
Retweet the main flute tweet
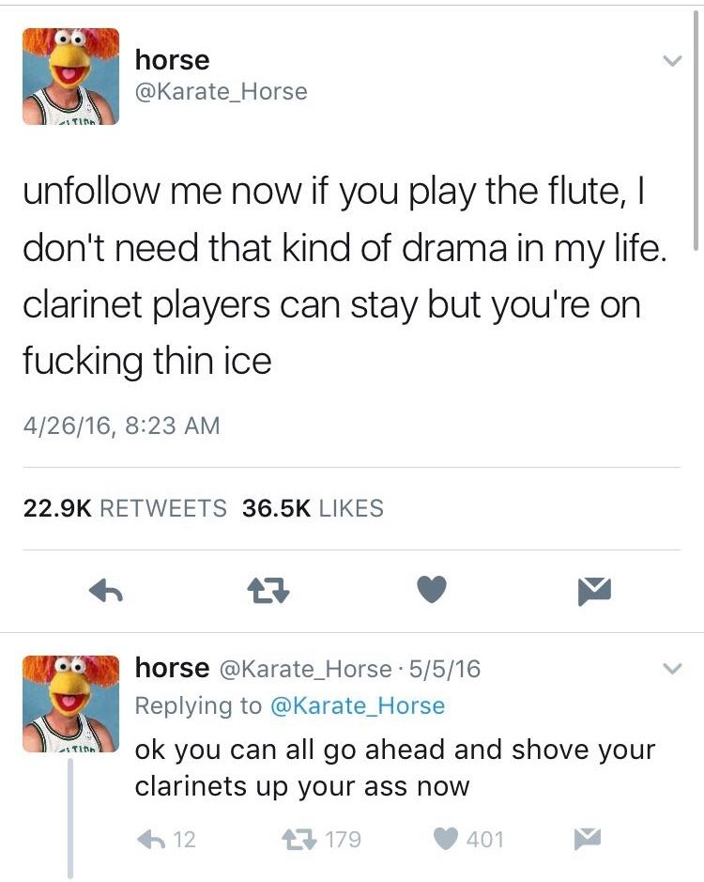268,591
